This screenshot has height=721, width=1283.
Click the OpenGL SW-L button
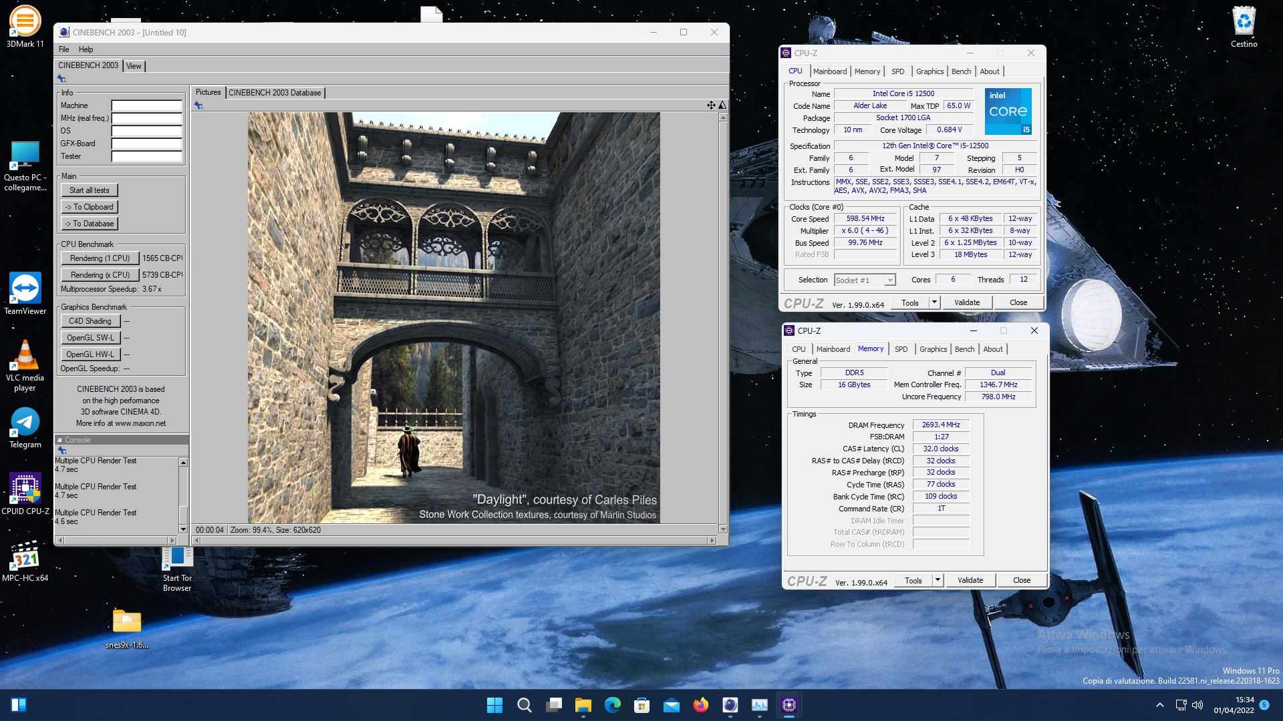[90, 338]
